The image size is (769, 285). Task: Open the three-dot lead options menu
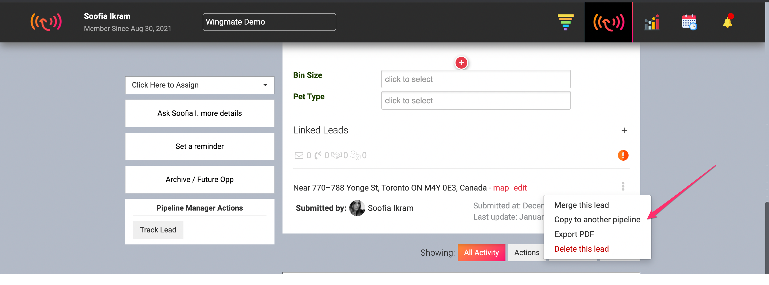(x=623, y=187)
